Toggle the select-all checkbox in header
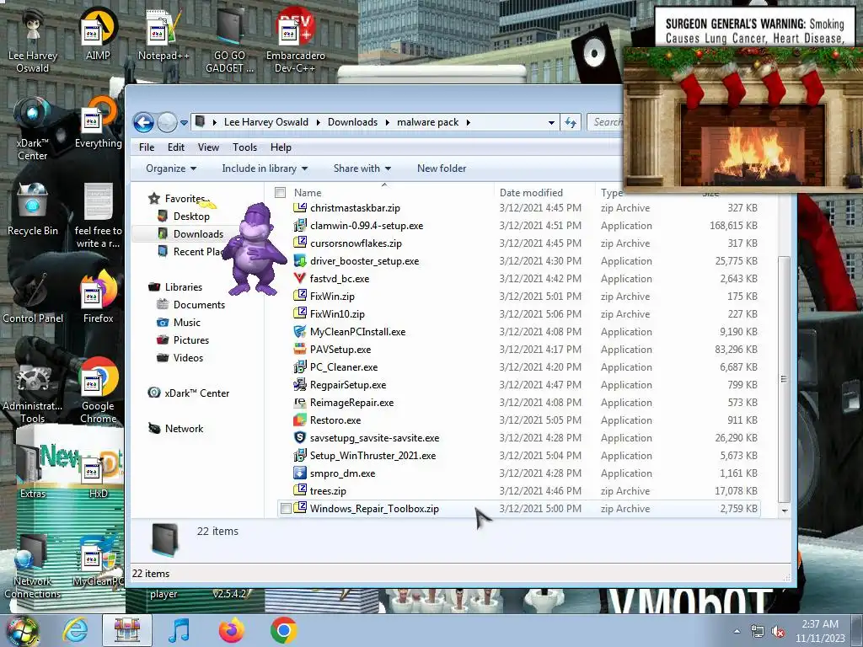 (x=280, y=193)
